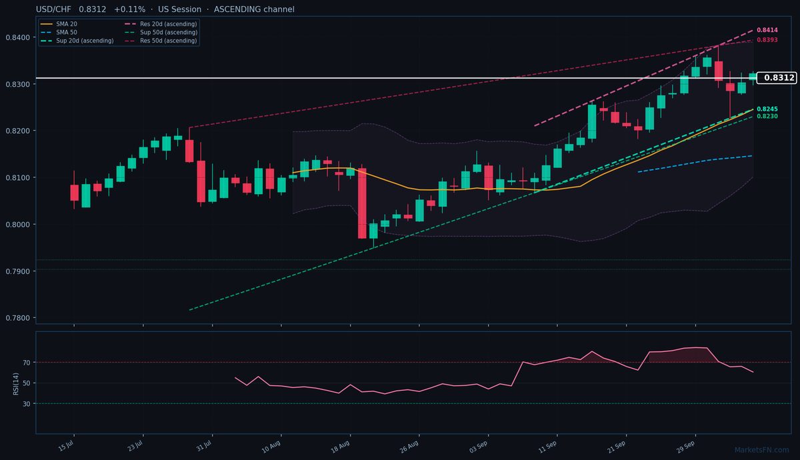Click the 0.8100 price axis label

pyautogui.click(x=18, y=177)
